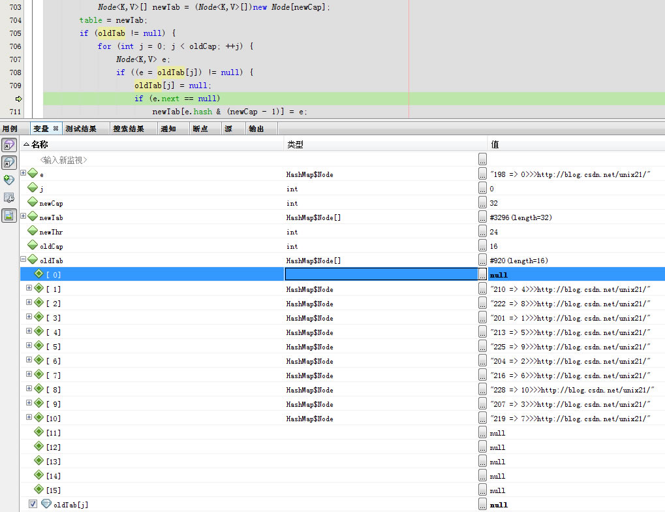Click the 类型 column header
This screenshot has width=665, height=512.
pyautogui.click(x=386, y=144)
